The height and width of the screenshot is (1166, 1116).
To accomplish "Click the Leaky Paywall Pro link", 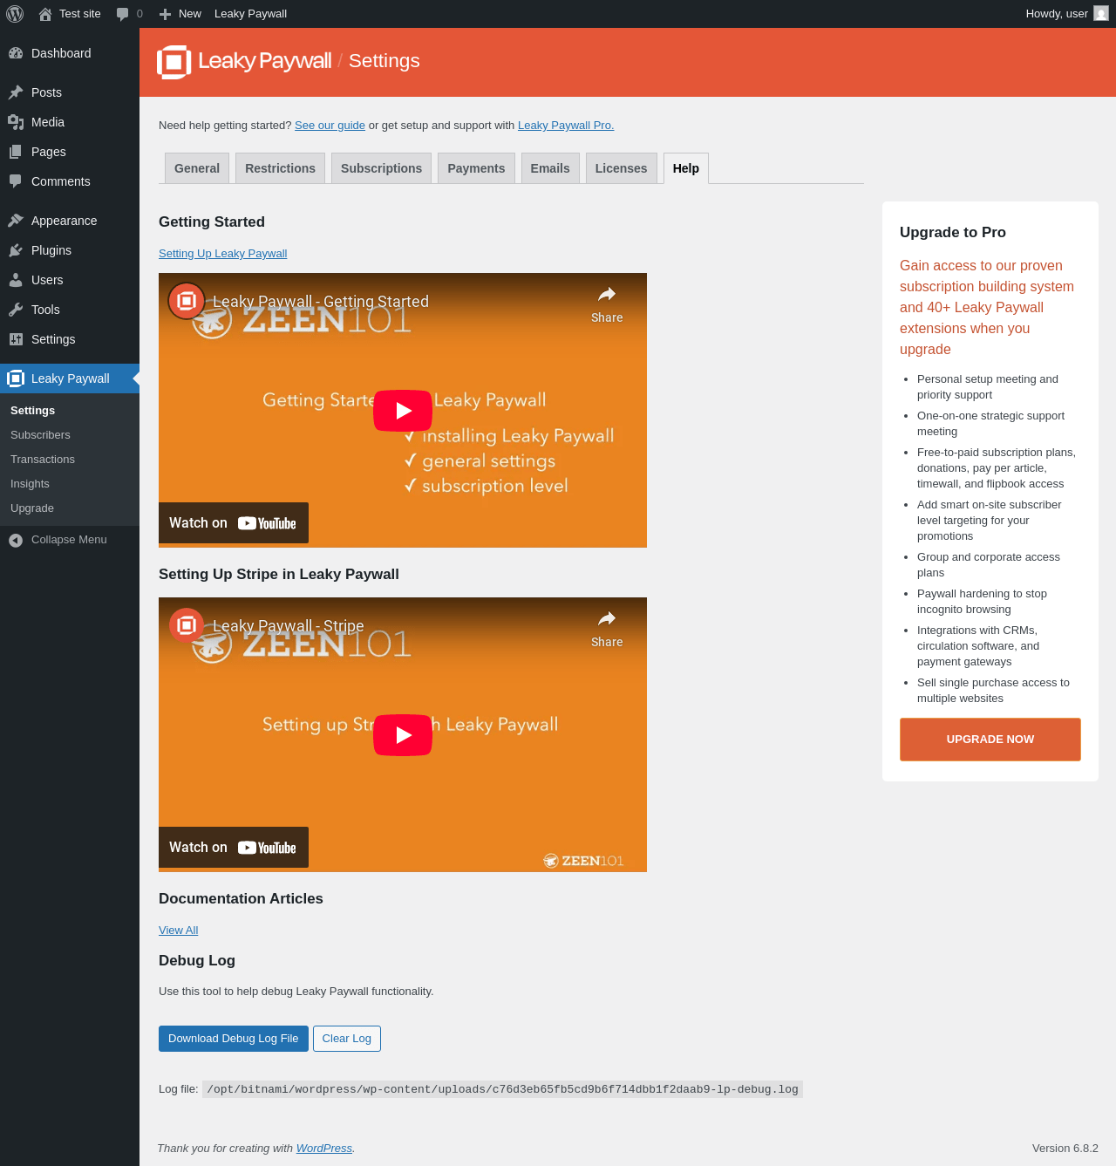I will click(566, 126).
